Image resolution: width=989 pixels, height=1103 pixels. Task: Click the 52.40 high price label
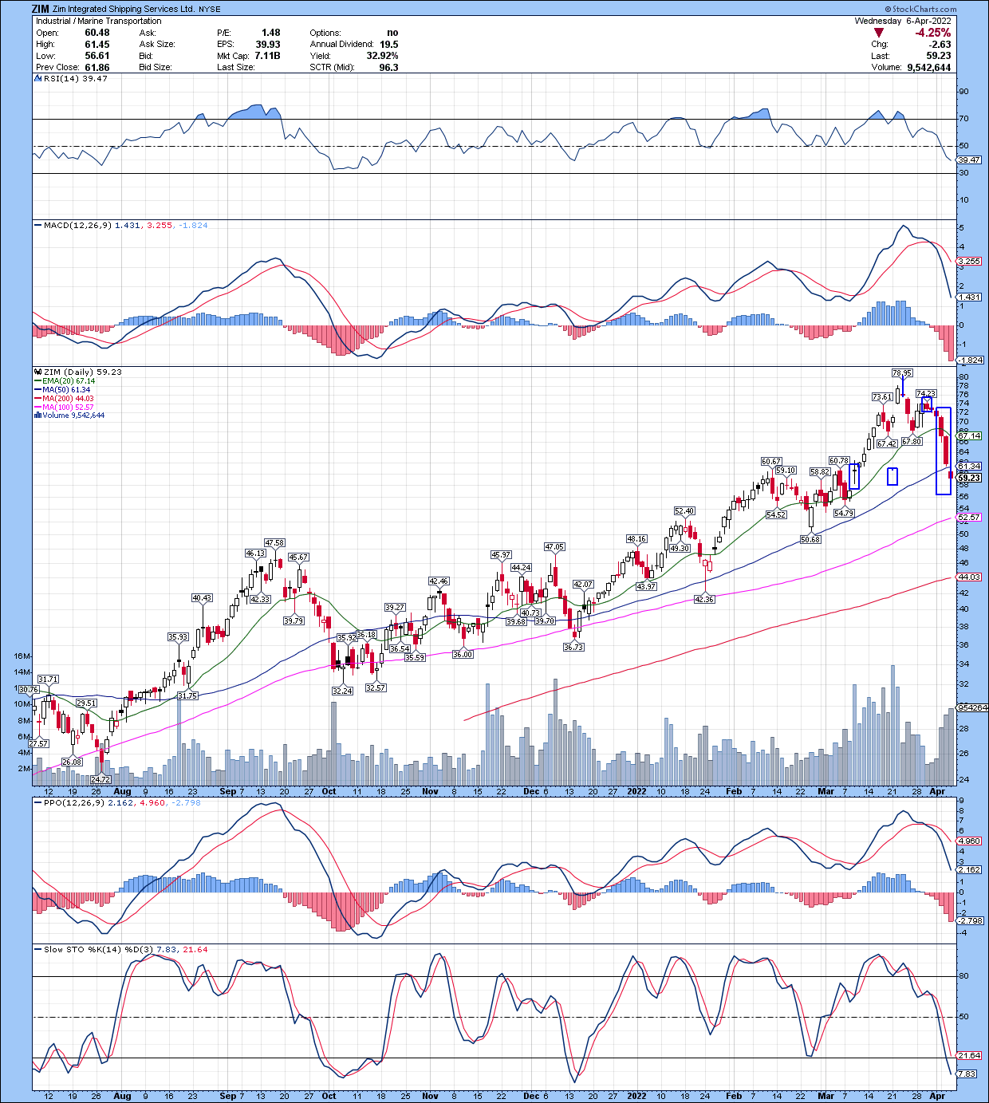click(684, 511)
